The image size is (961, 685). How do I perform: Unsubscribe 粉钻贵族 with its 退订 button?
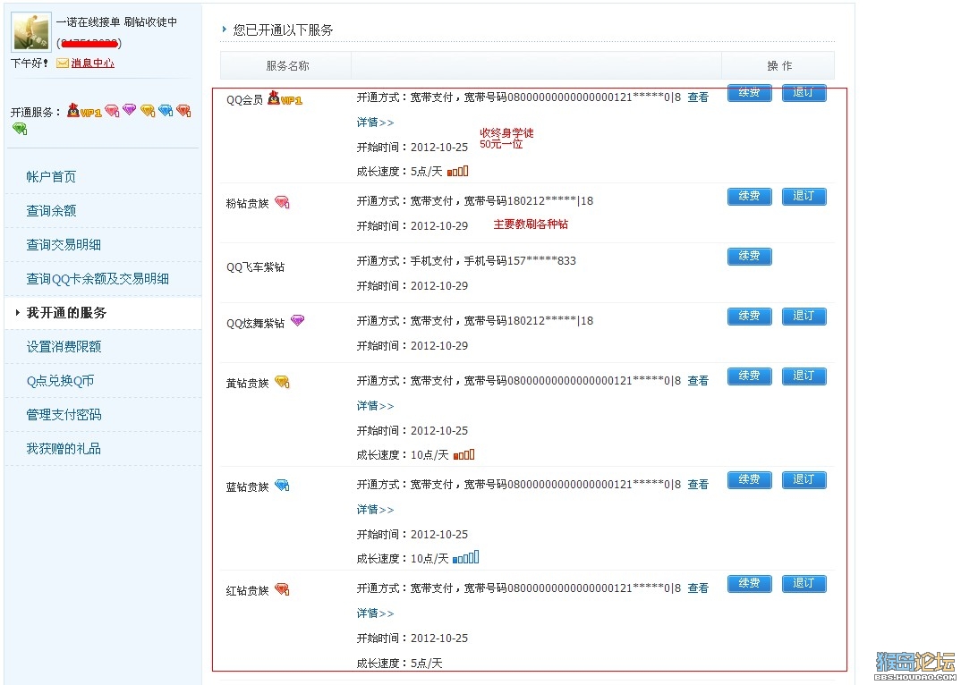[804, 196]
